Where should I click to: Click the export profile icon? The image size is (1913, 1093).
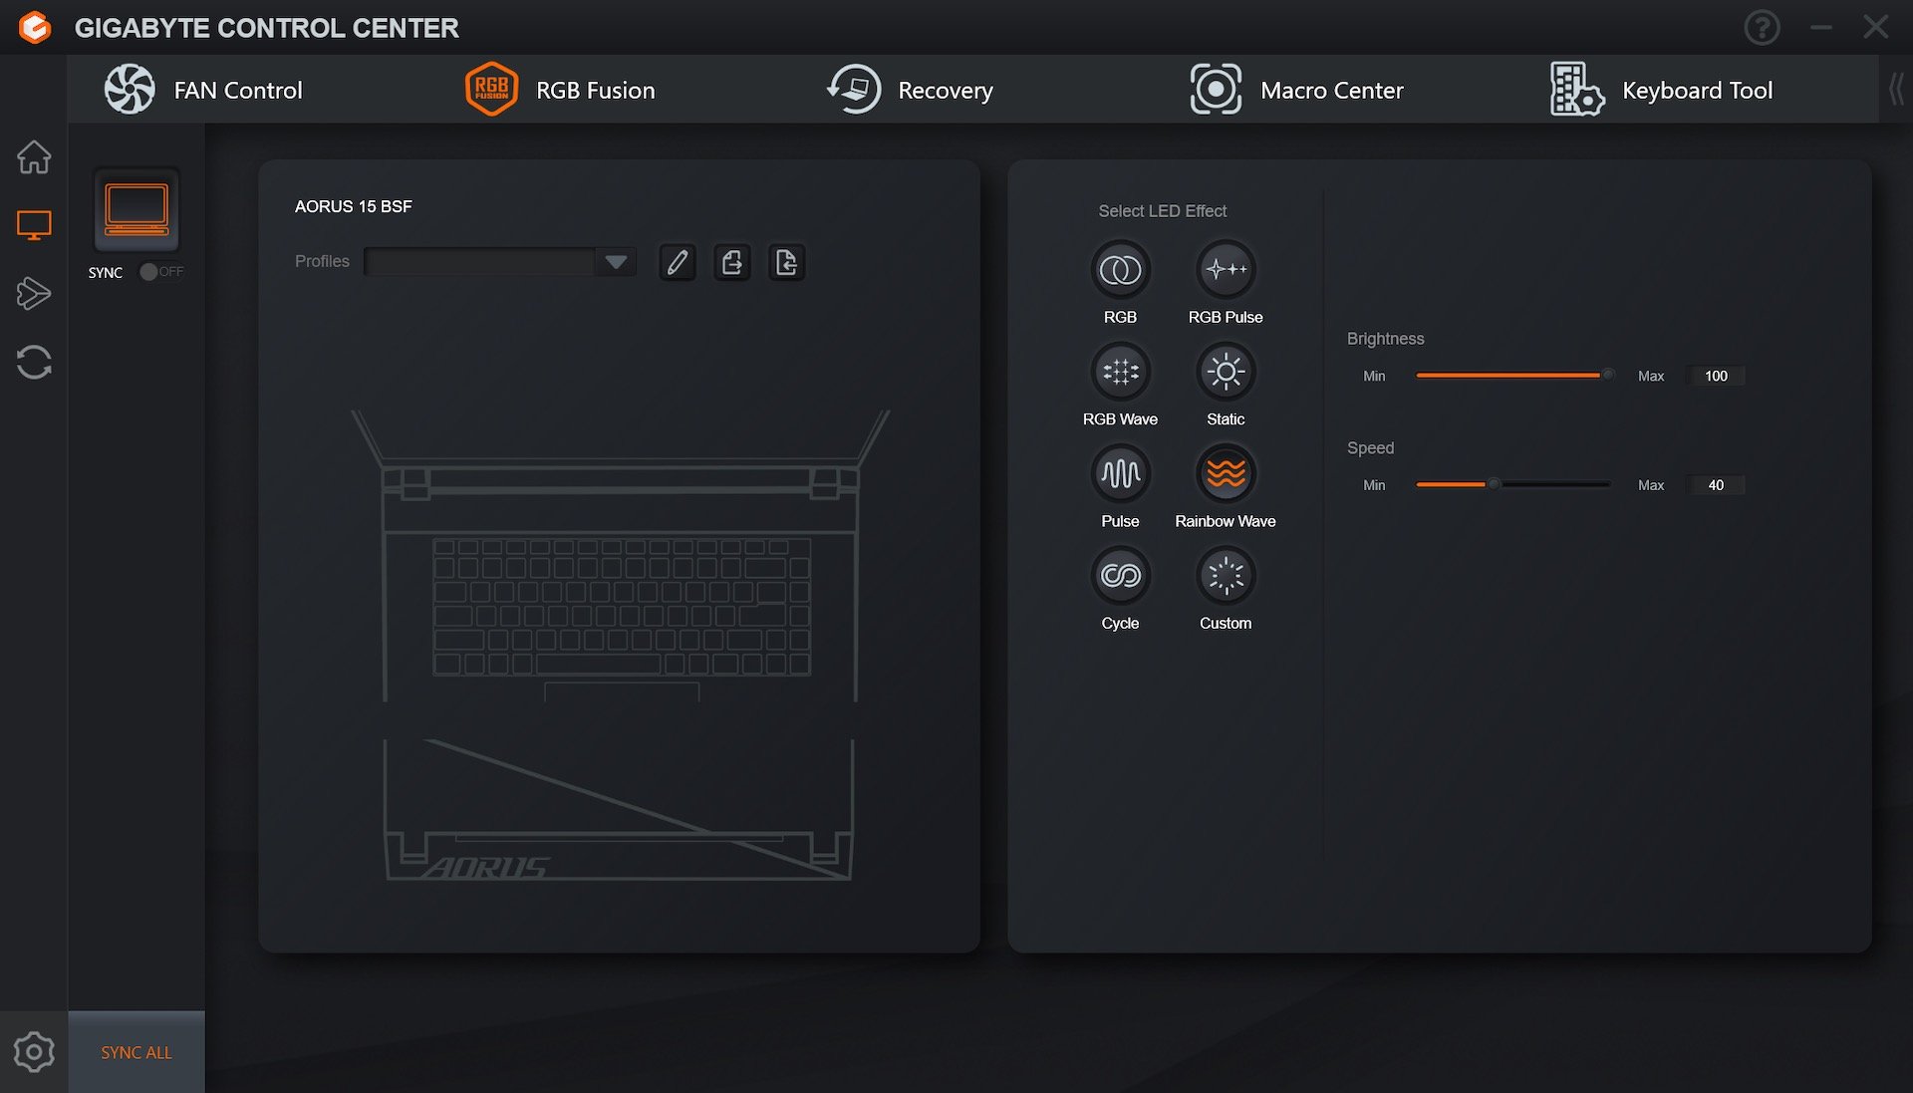(x=732, y=262)
